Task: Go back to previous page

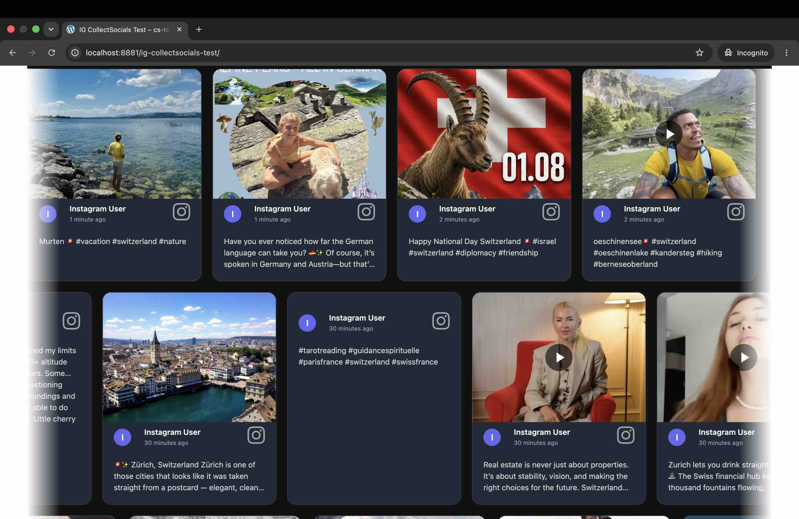Action: pos(13,53)
